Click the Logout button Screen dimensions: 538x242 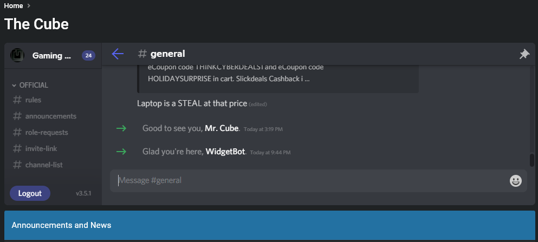[x=30, y=193]
